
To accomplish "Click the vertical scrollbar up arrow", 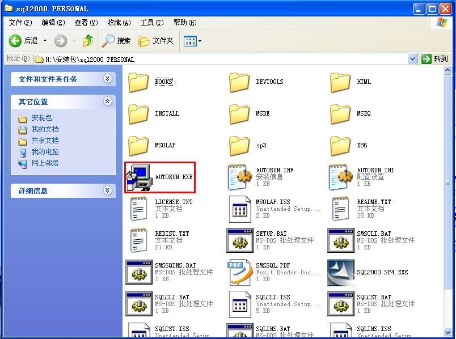I will [448, 70].
